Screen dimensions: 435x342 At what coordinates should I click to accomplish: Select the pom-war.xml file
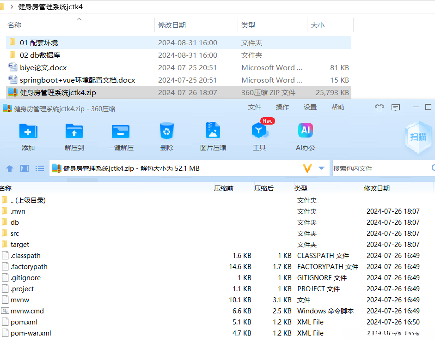216,333
